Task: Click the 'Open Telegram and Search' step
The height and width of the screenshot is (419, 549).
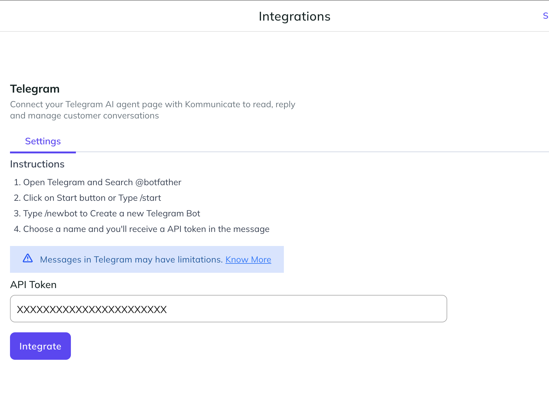Action: [x=78, y=182]
